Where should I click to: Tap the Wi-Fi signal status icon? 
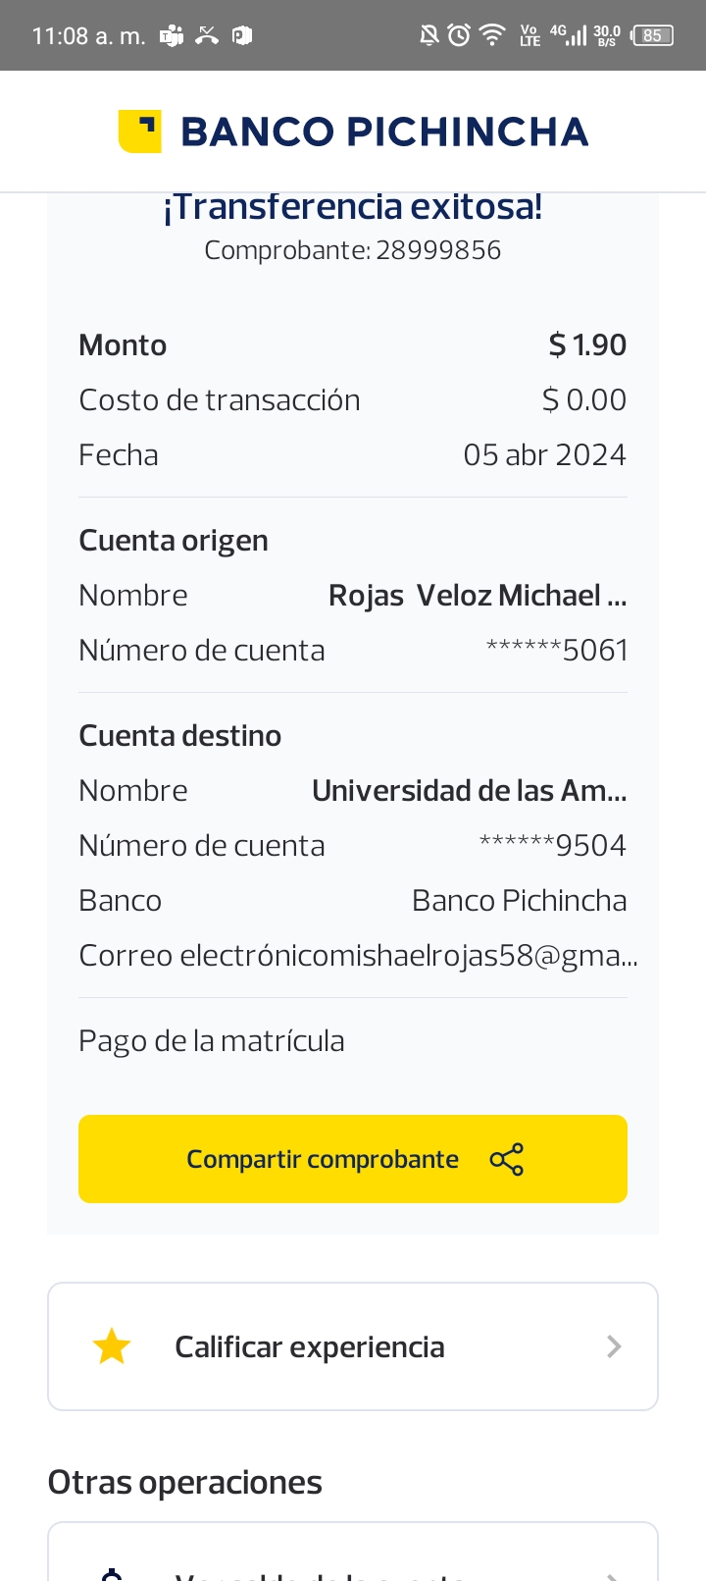(x=491, y=36)
